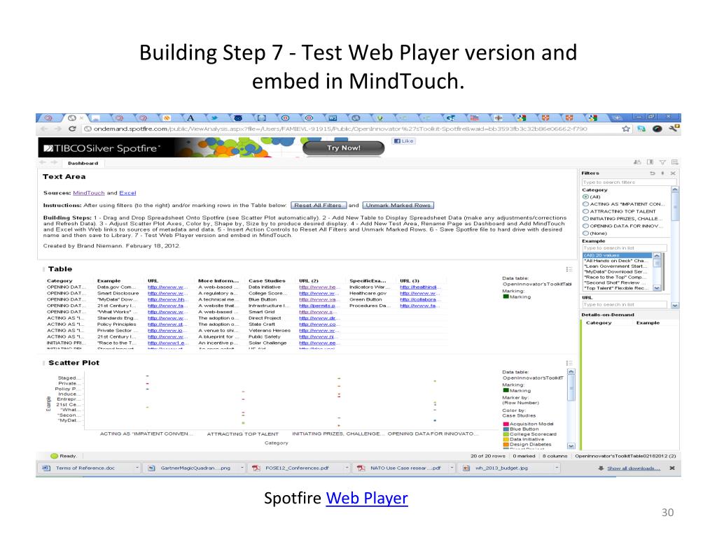Select the (All) Category radio button
717x537 pixels.
(585, 196)
